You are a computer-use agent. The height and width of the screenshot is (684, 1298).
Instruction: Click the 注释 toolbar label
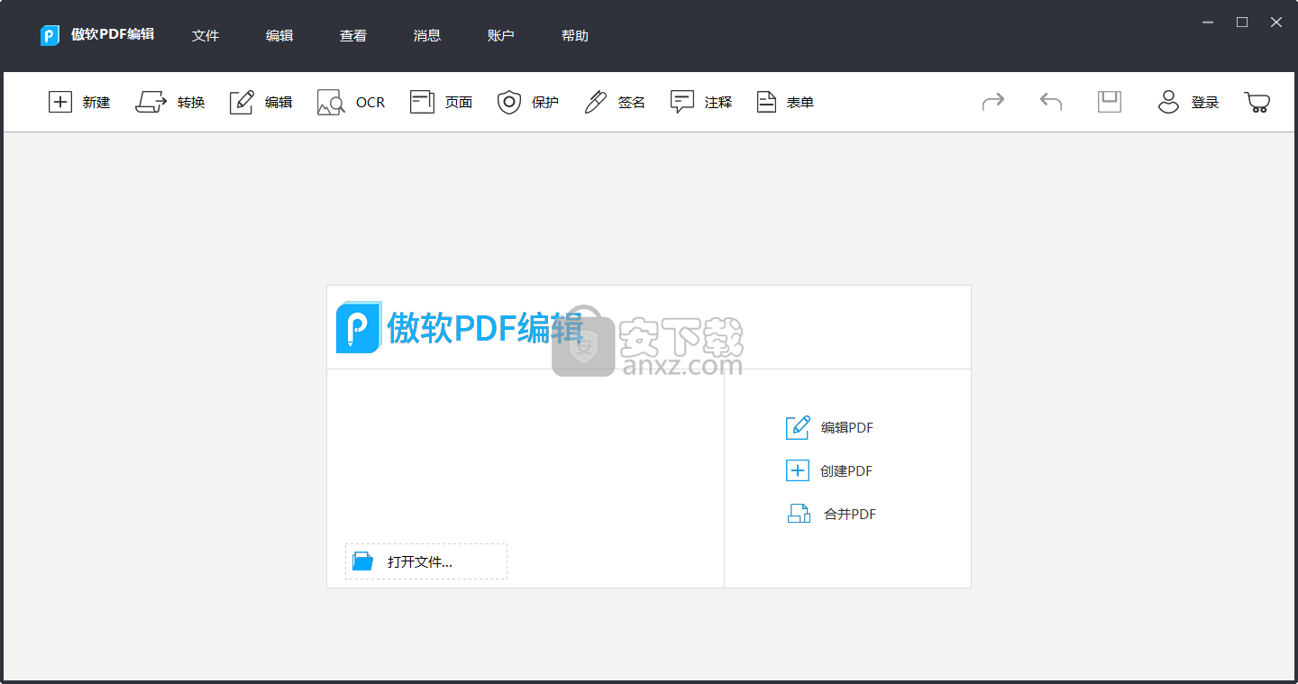718,103
